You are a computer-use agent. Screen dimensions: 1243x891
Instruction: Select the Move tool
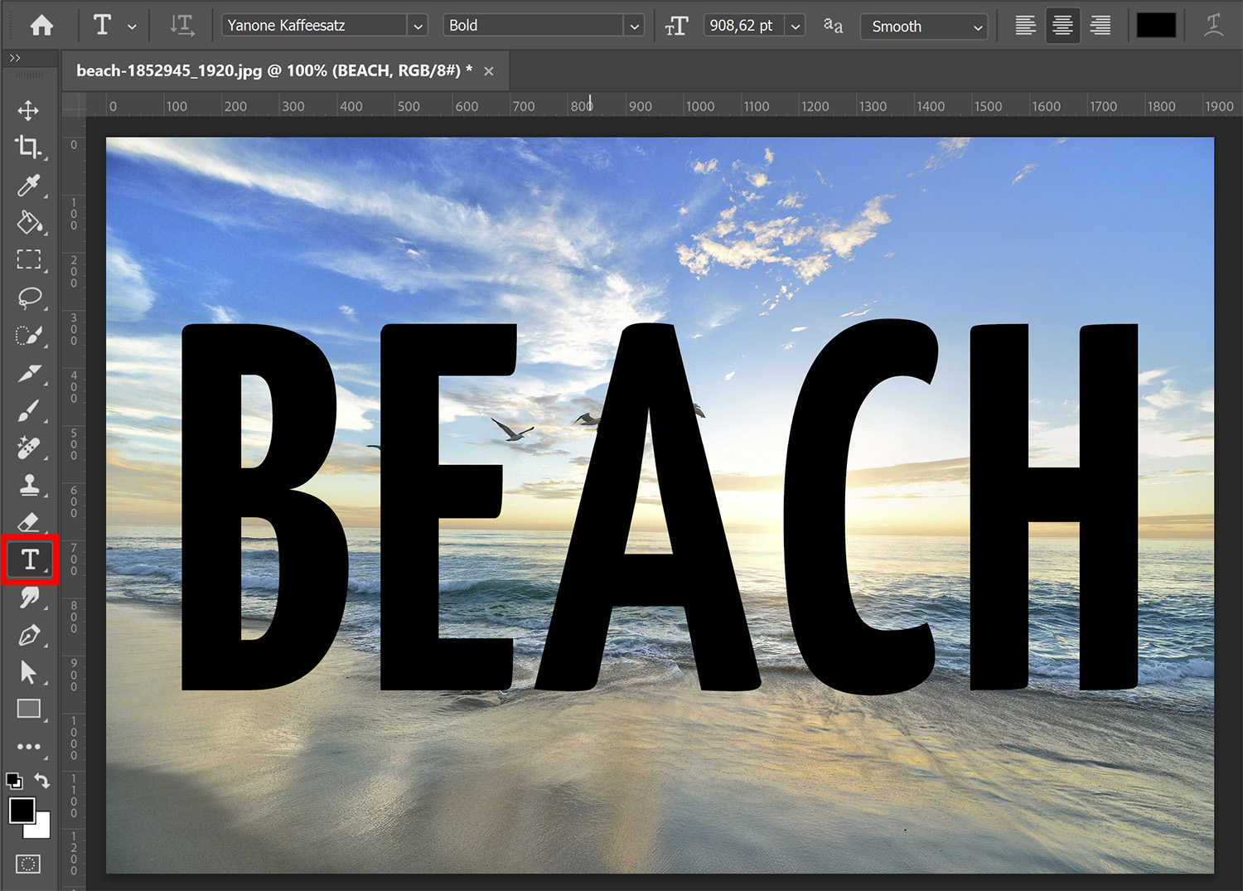(x=30, y=109)
